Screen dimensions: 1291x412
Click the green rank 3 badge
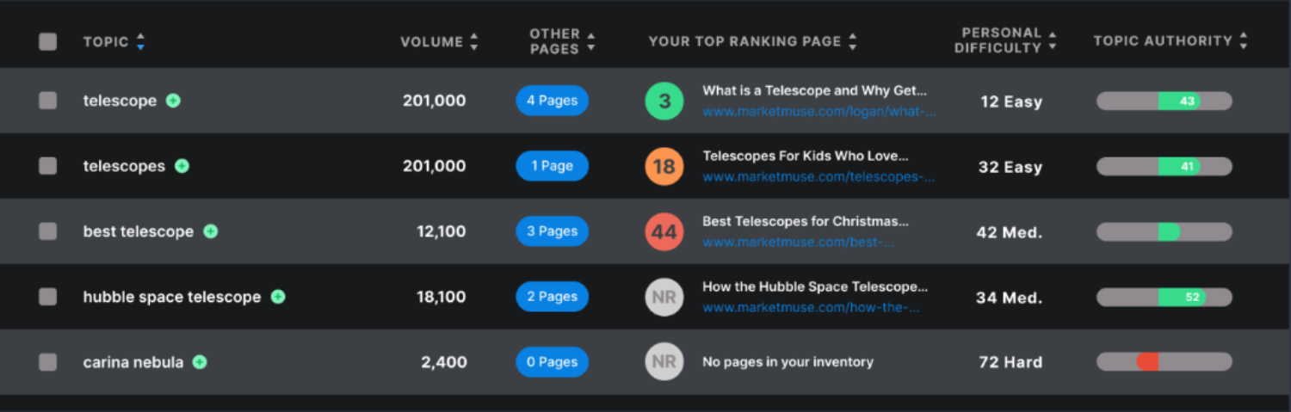click(x=664, y=101)
